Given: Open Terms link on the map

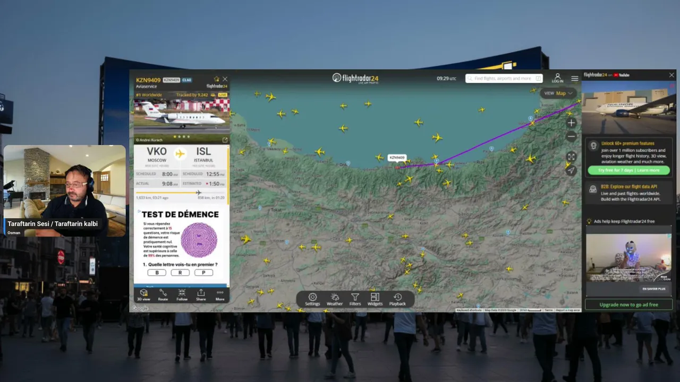Looking at the screenshot, I should 548,310.
